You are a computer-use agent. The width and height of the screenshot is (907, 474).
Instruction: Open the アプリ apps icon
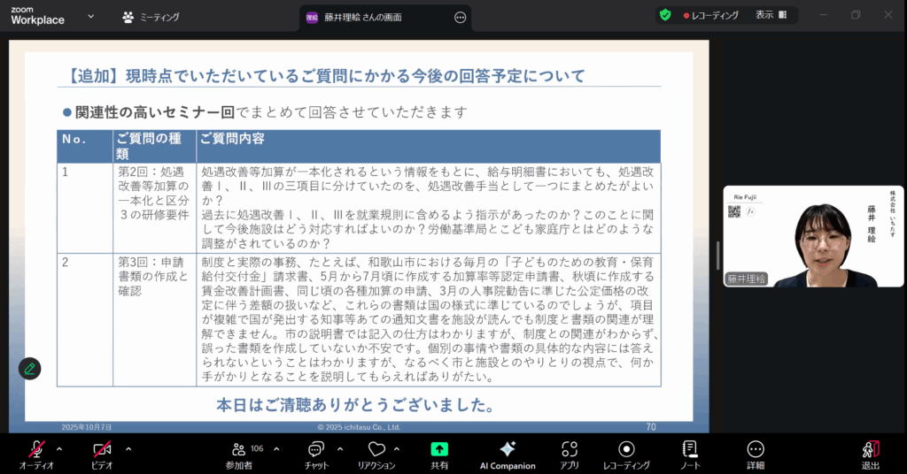[570, 449]
